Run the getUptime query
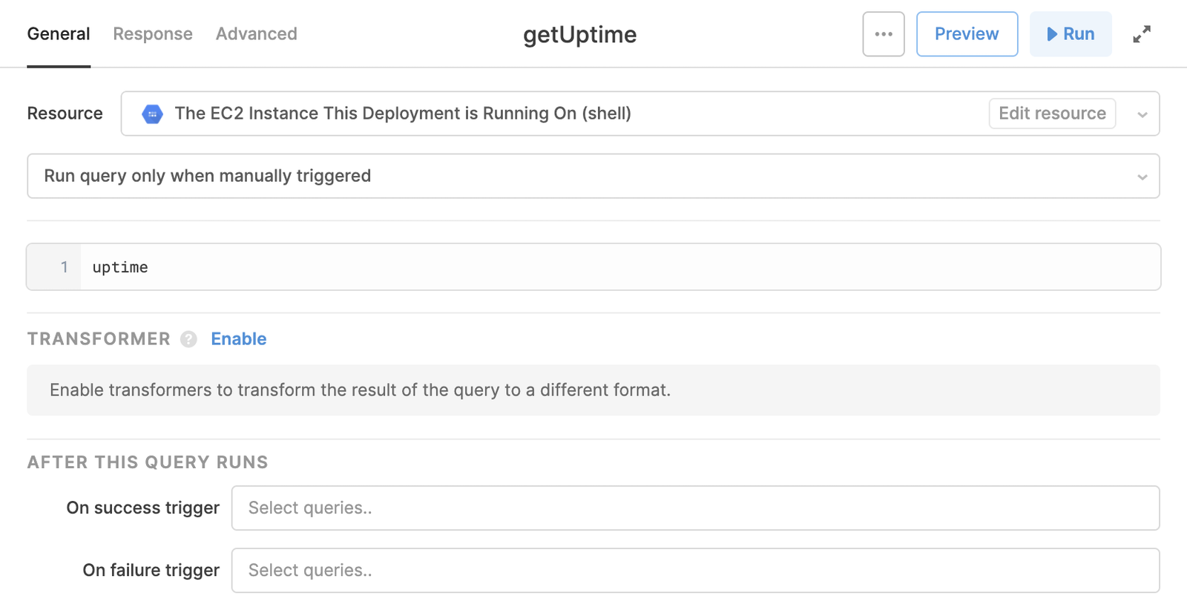The image size is (1187, 613). [1071, 34]
